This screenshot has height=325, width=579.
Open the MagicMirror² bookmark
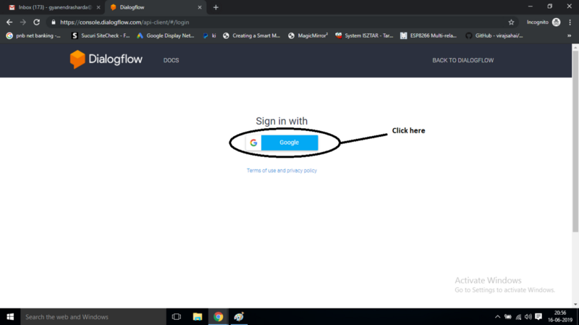pos(308,35)
